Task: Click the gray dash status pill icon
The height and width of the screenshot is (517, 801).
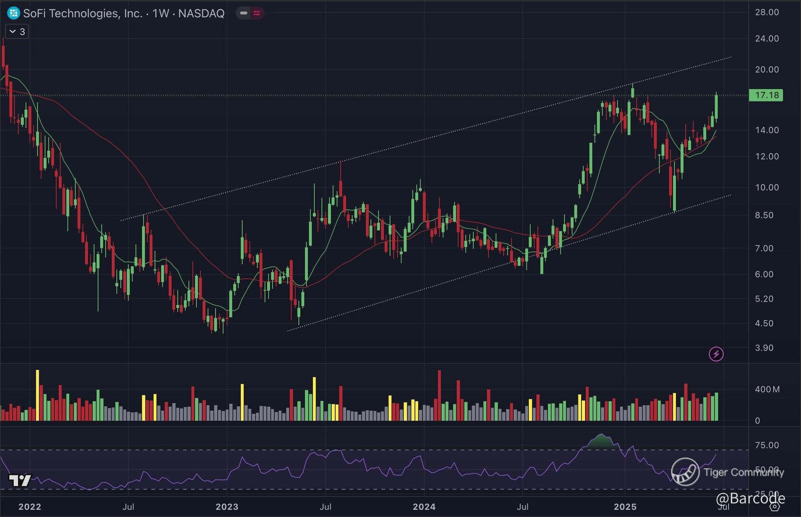Action: click(243, 13)
